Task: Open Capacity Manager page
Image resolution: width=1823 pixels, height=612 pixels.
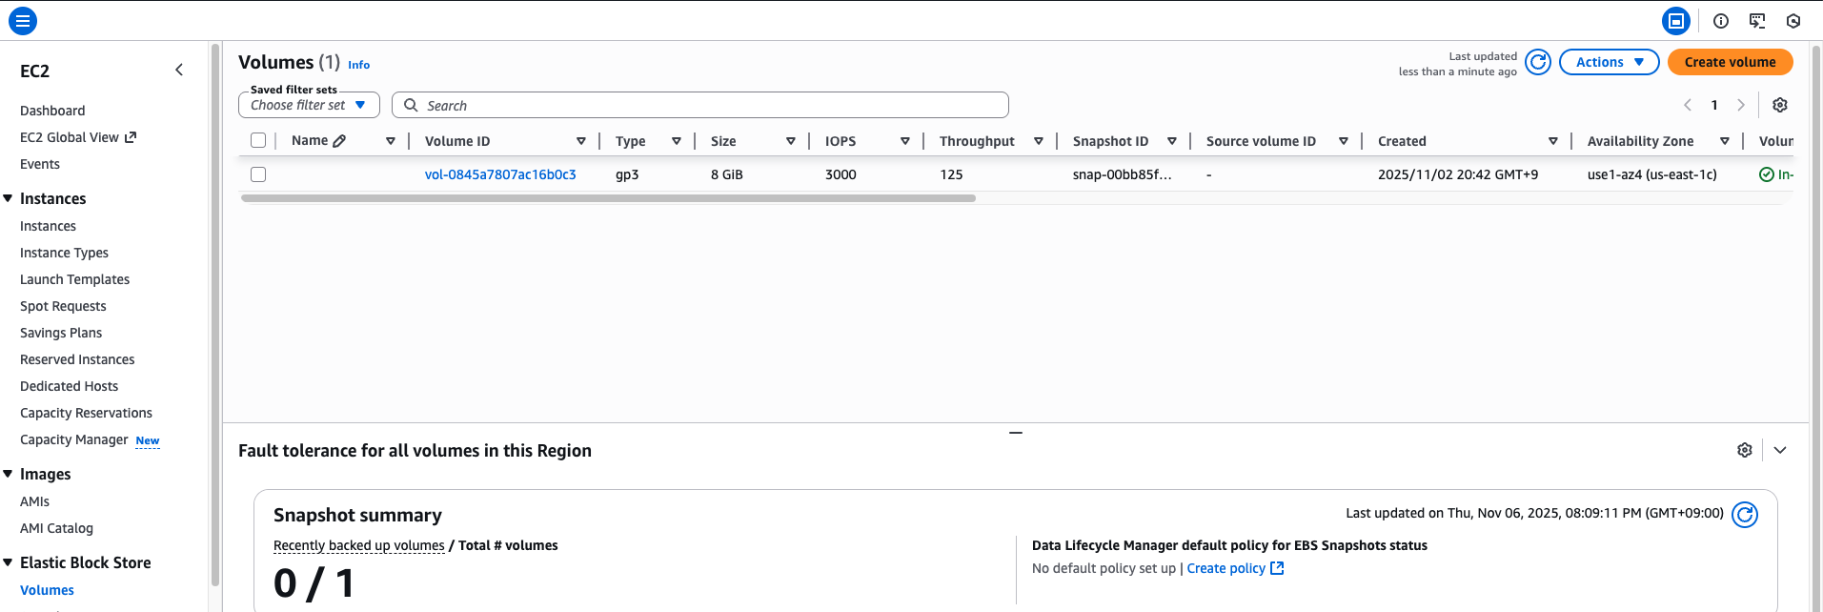Action: coord(73,439)
